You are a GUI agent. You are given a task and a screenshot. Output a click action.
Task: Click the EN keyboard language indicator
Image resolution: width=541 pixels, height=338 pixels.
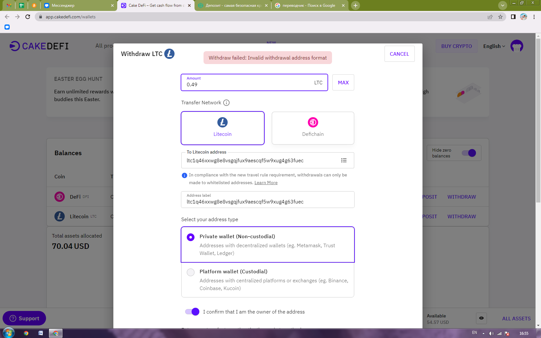[474, 333]
